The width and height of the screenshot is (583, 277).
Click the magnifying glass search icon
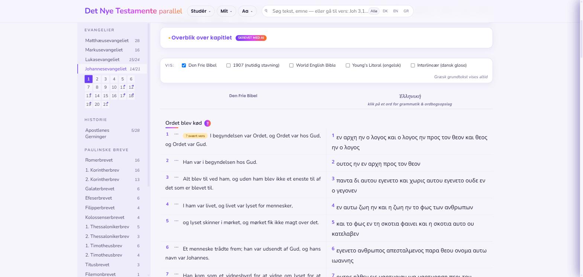tap(266, 11)
